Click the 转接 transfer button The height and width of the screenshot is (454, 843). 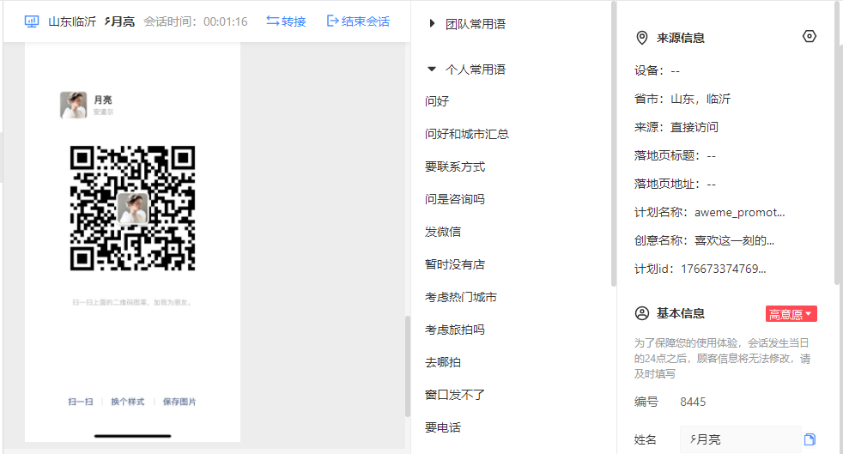point(286,21)
